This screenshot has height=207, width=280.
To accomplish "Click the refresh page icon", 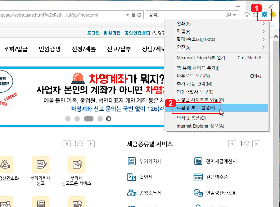I will tap(139, 15).
